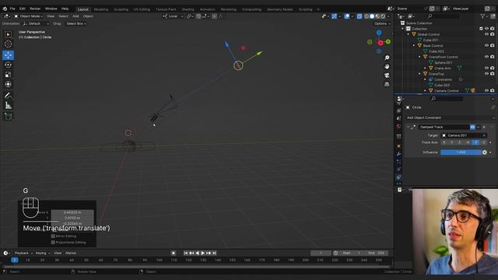The width and height of the screenshot is (498, 280).
Task: Open the Object properties tab (orange square)
Action: (x=399, y=146)
